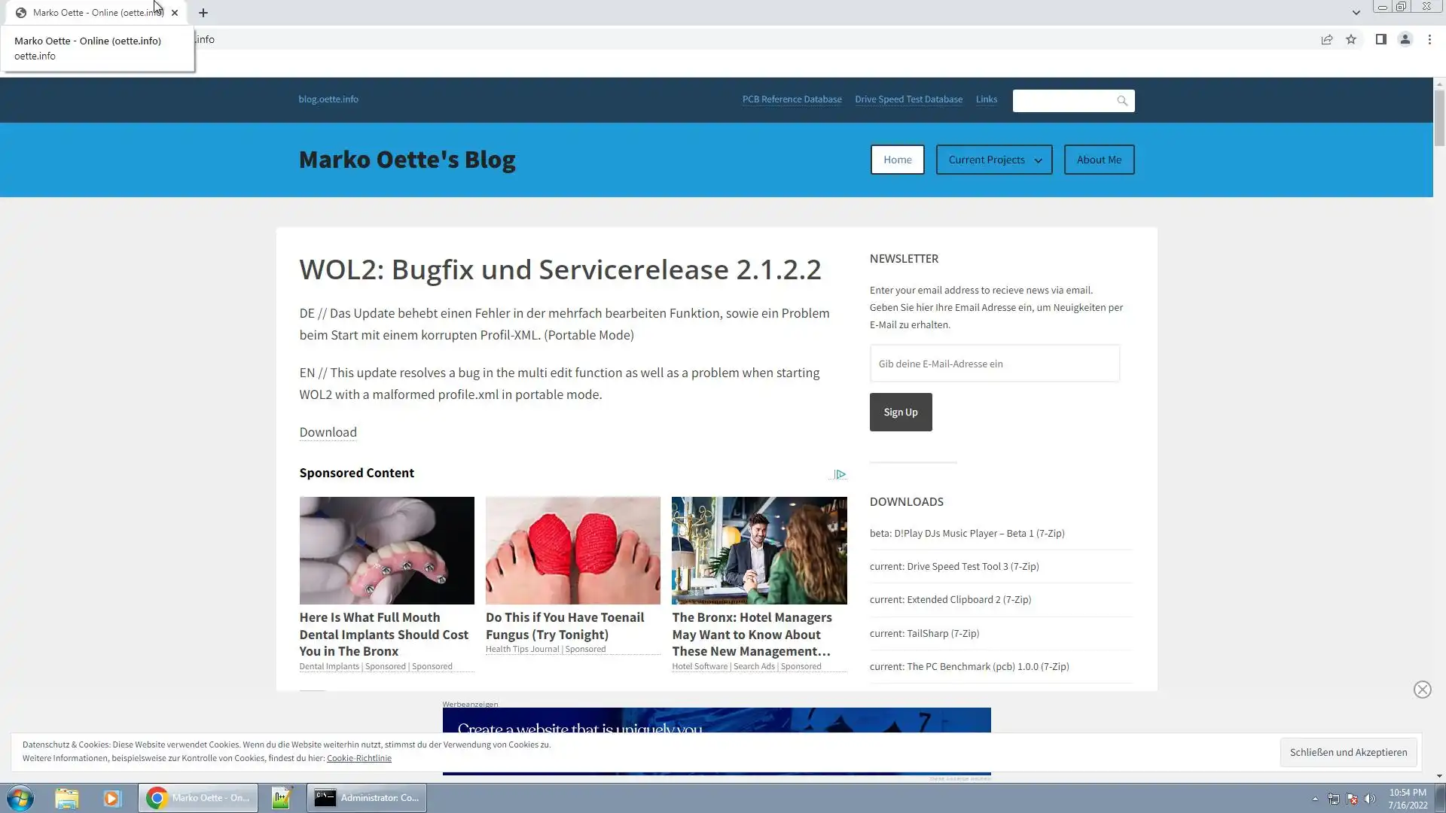Select the Home menu item

897,160
